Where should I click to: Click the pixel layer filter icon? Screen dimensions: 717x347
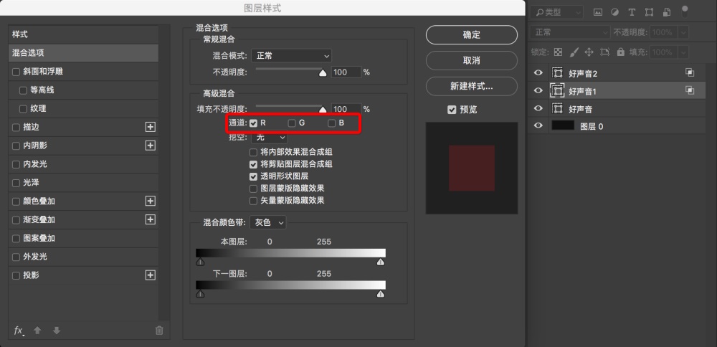tap(598, 12)
